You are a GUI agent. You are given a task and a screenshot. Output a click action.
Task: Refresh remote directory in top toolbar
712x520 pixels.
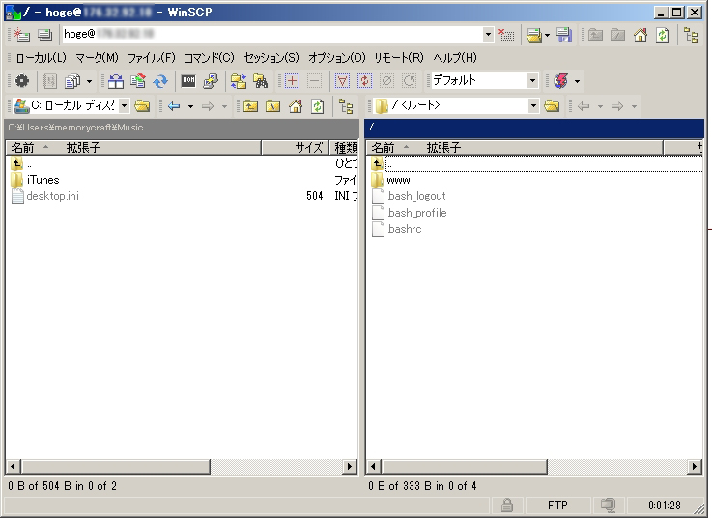pyautogui.click(x=663, y=35)
